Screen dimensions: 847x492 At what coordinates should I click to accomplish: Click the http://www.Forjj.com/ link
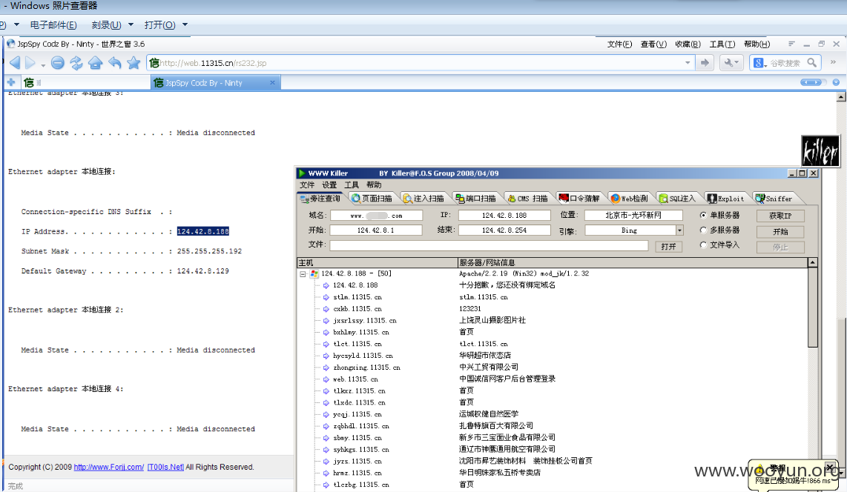pyautogui.click(x=108, y=468)
